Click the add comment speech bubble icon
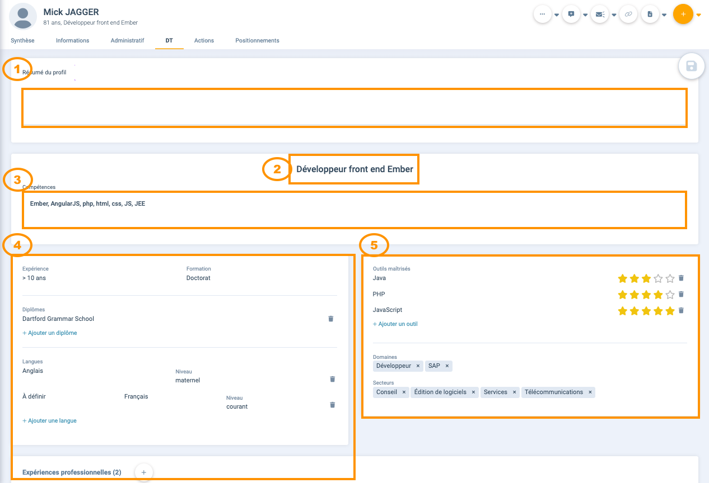709x483 pixels. click(571, 14)
